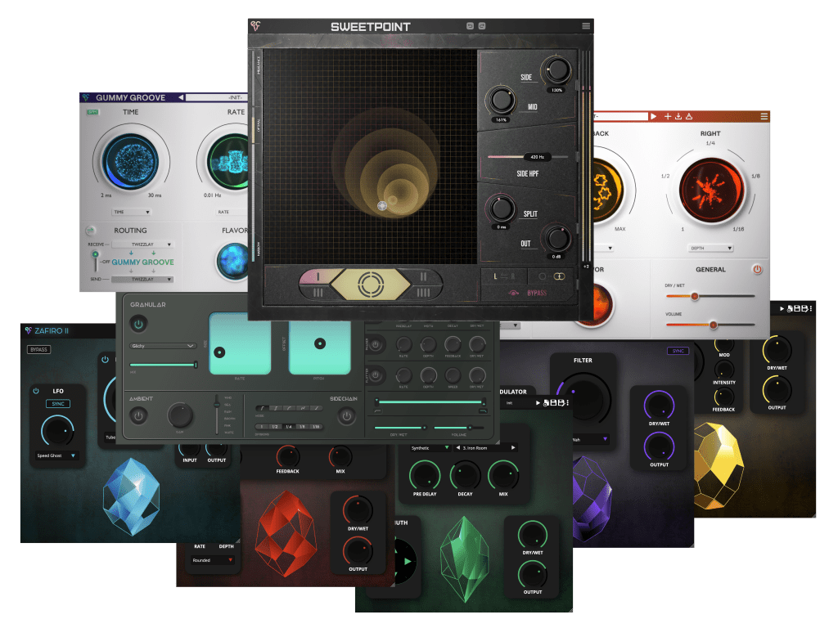
Task: Open the Wah filter dropdown in purple plugin
Action: 590,439
